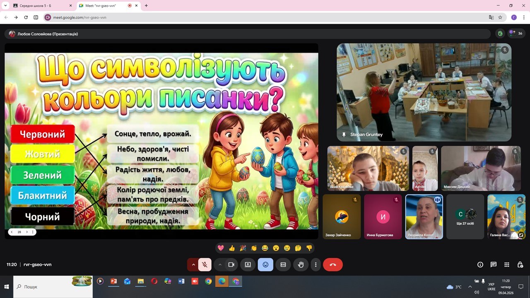
Task: Unmute the microphone
Action: pyautogui.click(x=205, y=264)
